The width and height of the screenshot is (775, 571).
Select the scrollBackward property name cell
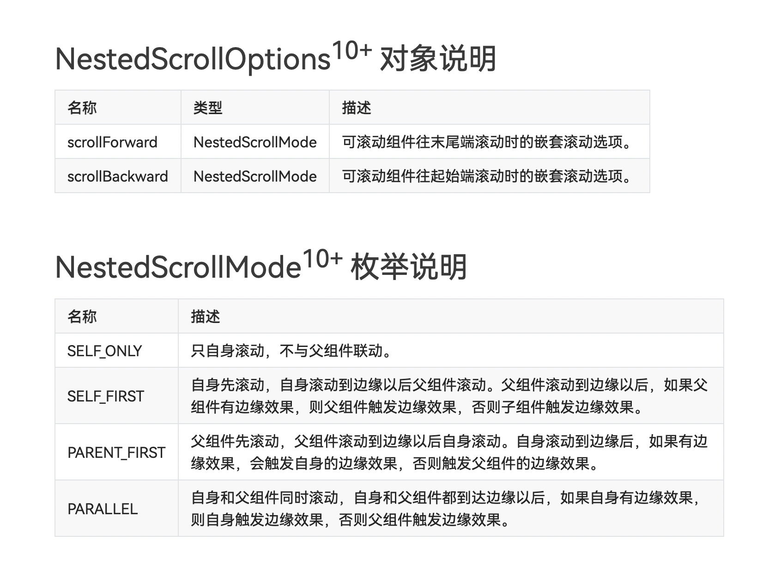pos(118,176)
